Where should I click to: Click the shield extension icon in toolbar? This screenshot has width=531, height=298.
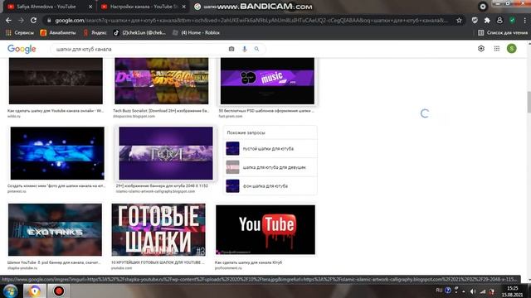pos(475,20)
